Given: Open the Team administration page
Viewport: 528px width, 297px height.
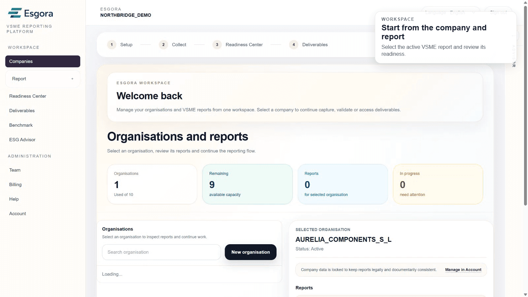Looking at the screenshot, I should point(15,170).
